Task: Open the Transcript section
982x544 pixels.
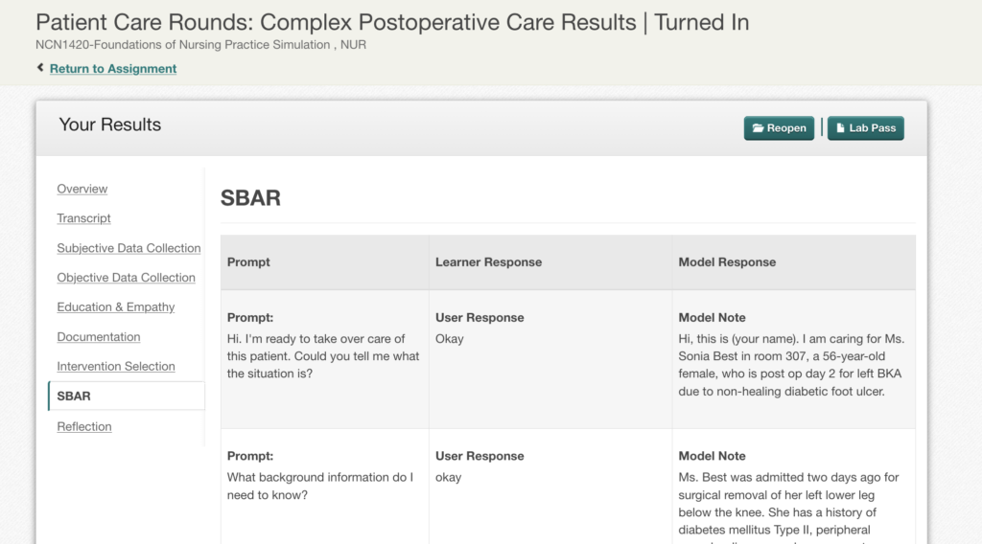Action: tap(84, 218)
